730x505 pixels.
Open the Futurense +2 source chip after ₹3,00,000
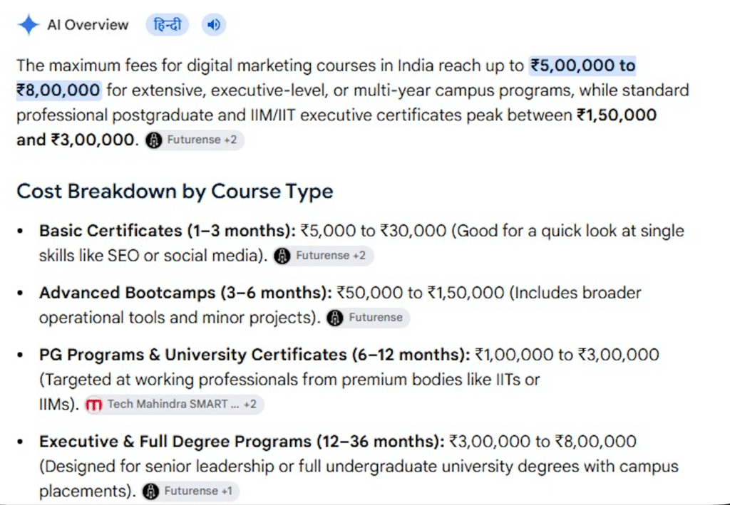coord(195,140)
